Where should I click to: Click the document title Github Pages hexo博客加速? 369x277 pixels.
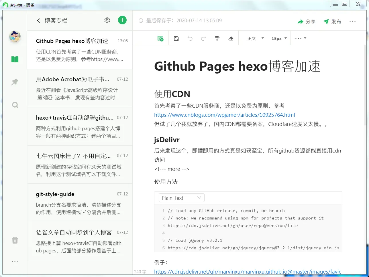237,66
